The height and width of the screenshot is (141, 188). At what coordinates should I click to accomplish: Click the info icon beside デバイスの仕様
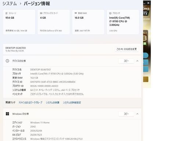[x=7, y=61]
